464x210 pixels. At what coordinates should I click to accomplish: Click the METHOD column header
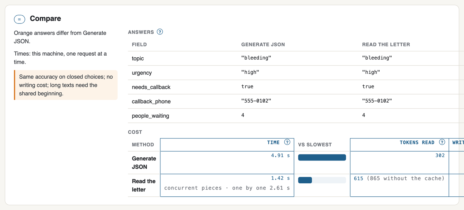click(143, 145)
